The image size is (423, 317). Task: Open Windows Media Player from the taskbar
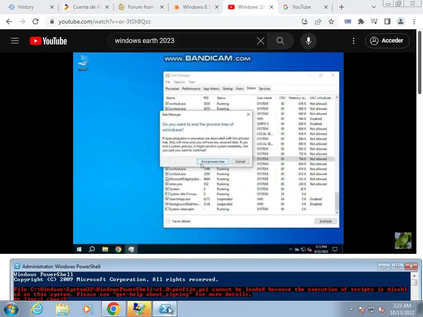[x=88, y=309]
